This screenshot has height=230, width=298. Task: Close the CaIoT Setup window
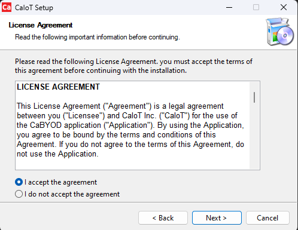point(284,8)
